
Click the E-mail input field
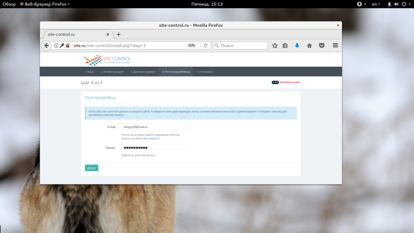click(154, 127)
